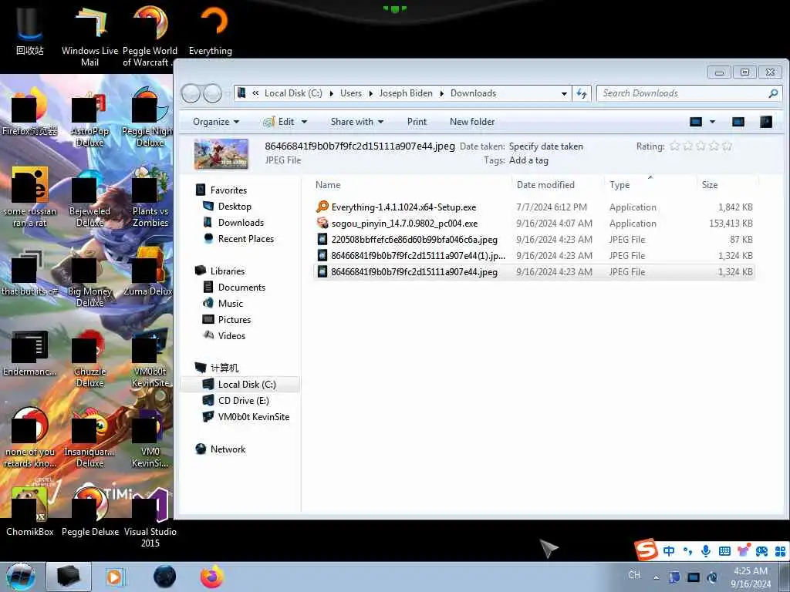The height and width of the screenshot is (592, 790).
Task: Expand Joseph Biden breadcrumb arrow
Action: (x=442, y=93)
